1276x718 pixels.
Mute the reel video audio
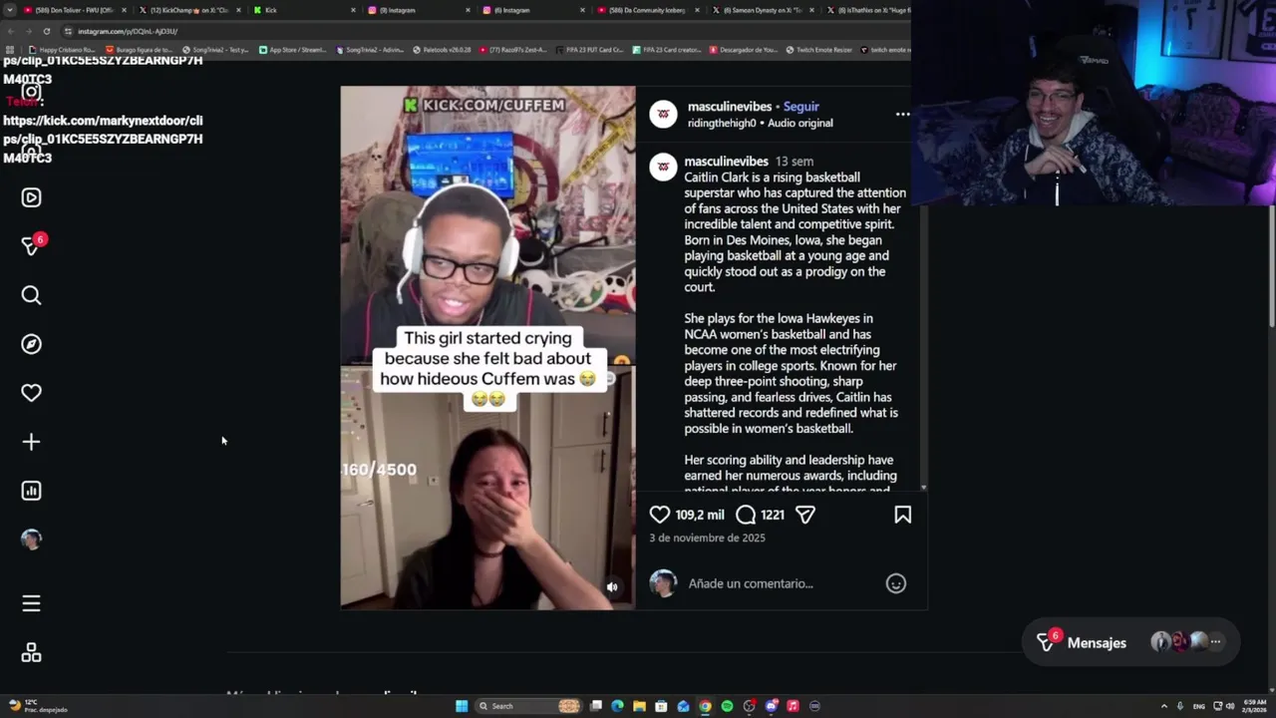612,587
